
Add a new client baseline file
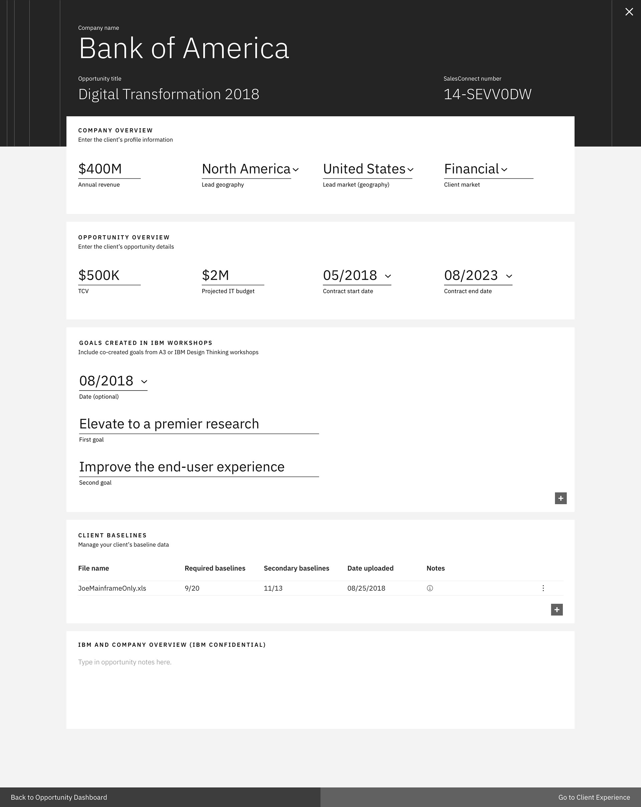[557, 610]
